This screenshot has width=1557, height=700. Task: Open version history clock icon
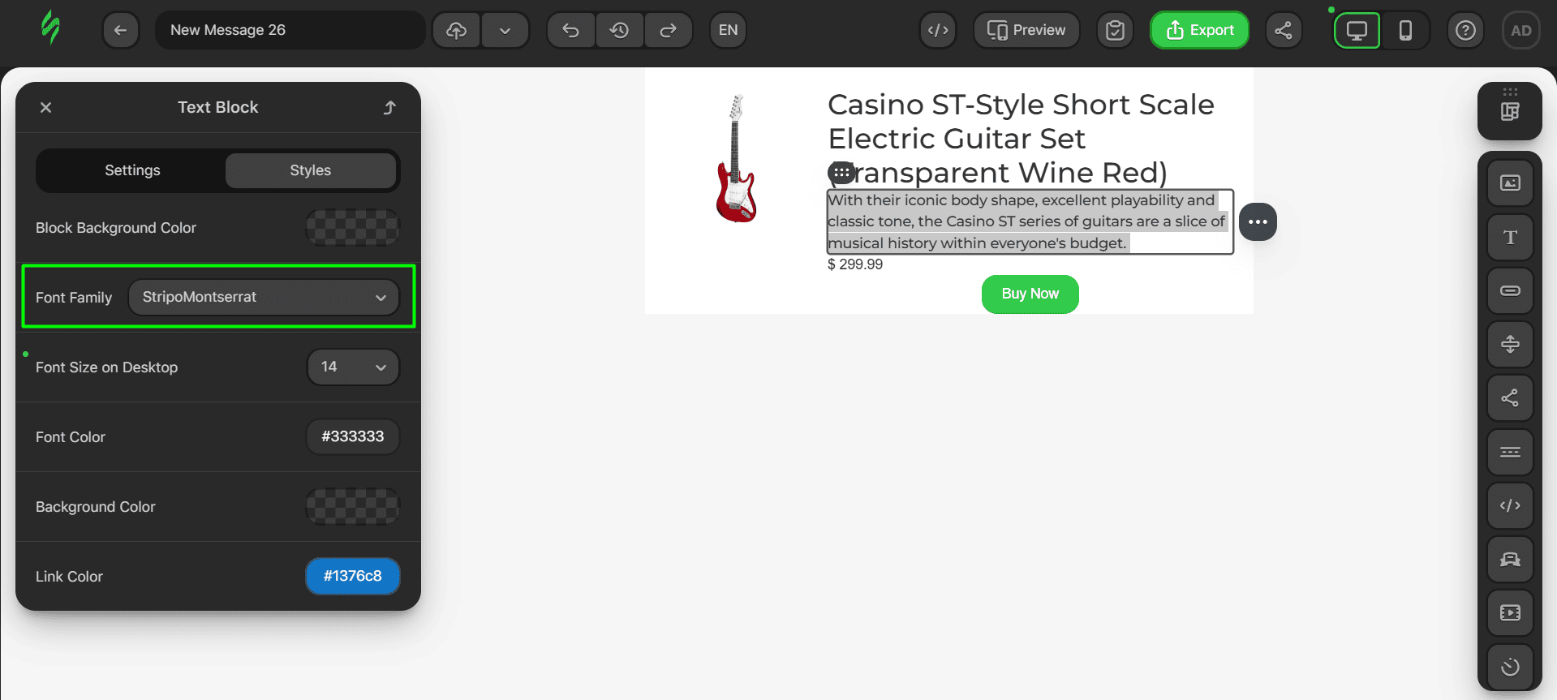[x=620, y=30]
